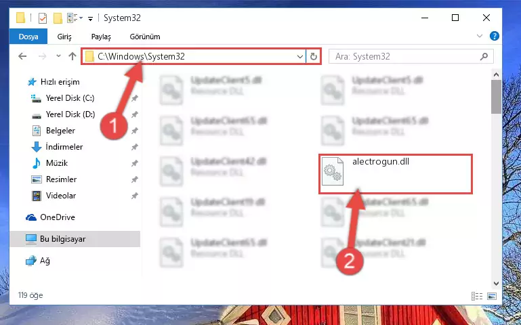
Task: Select OneDrive in navigation pane
Action: pyautogui.click(x=57, y=217)
